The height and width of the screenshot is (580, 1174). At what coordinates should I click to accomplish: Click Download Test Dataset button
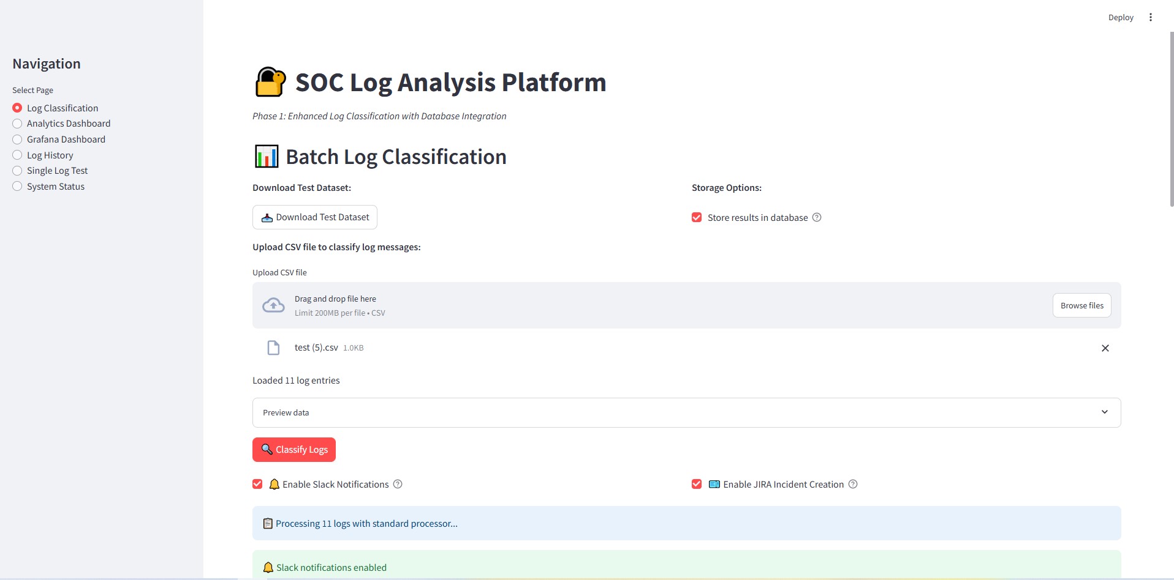(315, 217)
